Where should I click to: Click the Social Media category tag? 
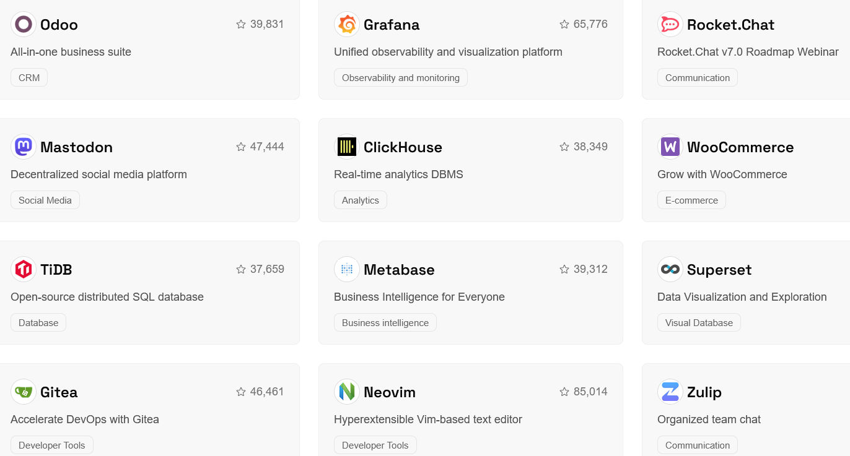coord(45,200)
